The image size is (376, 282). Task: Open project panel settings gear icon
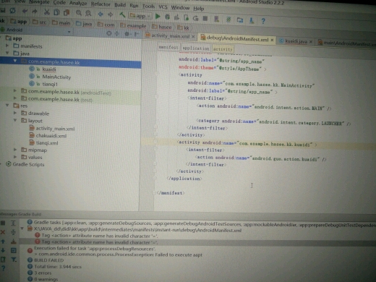127,34
